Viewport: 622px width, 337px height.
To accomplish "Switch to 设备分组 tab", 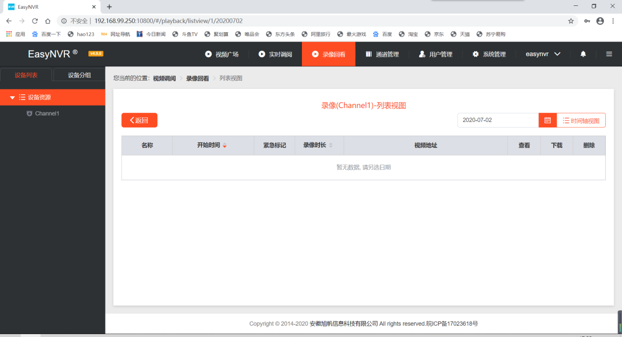I will (79, 75).
